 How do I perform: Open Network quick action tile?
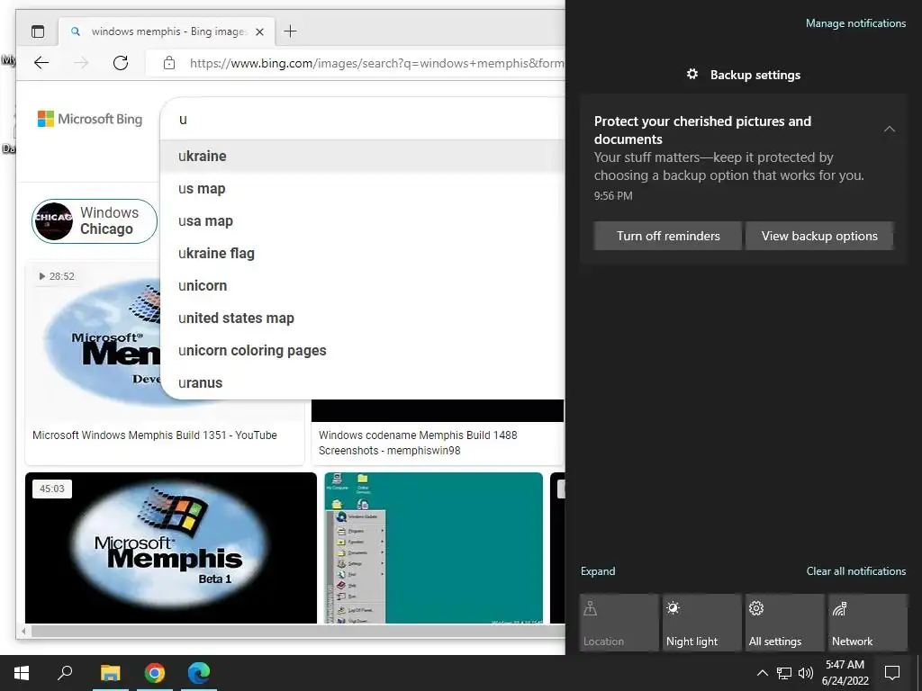868,623
